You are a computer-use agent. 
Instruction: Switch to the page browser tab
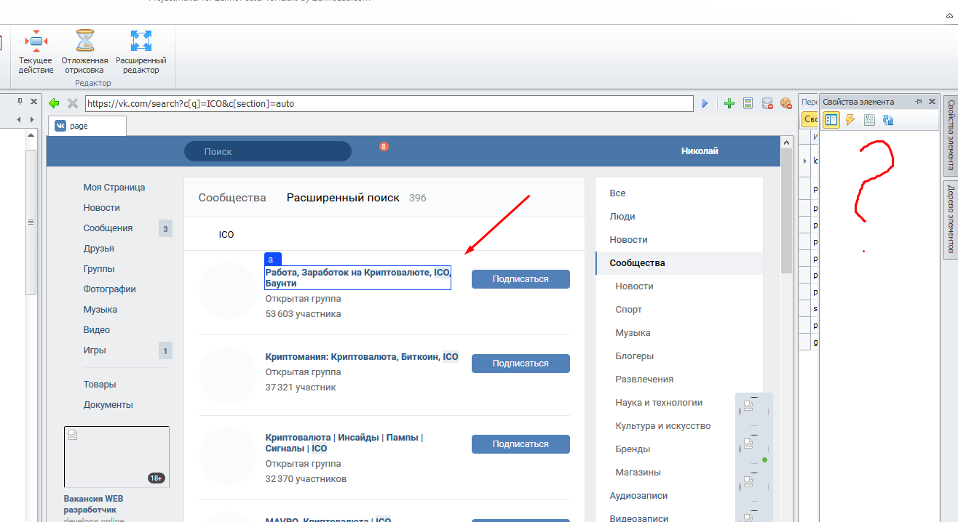point(87,126)
